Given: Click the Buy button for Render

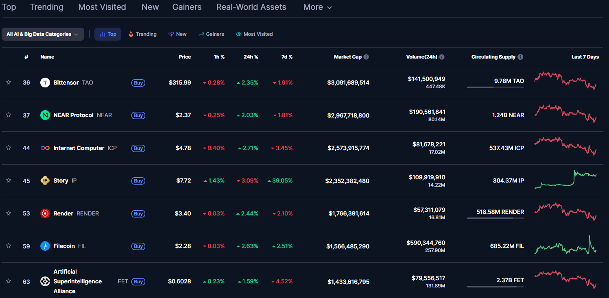Looking at the screenshot, I should (x=138, y=214).
